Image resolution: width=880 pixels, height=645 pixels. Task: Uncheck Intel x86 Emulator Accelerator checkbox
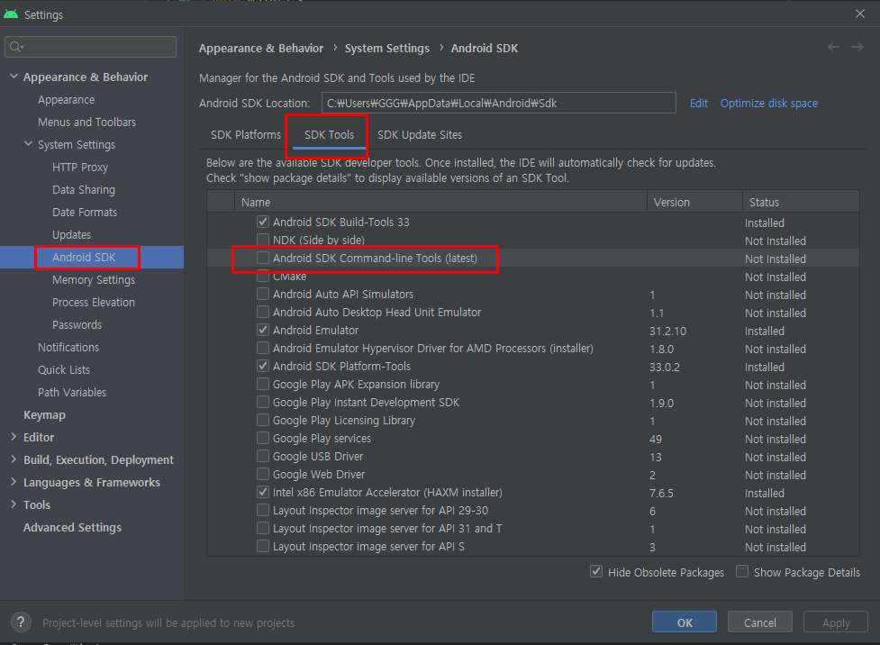tap(263, 492)
